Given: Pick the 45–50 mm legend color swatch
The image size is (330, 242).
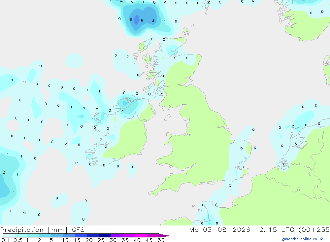Looking at the screenshot, I should 153,235.
